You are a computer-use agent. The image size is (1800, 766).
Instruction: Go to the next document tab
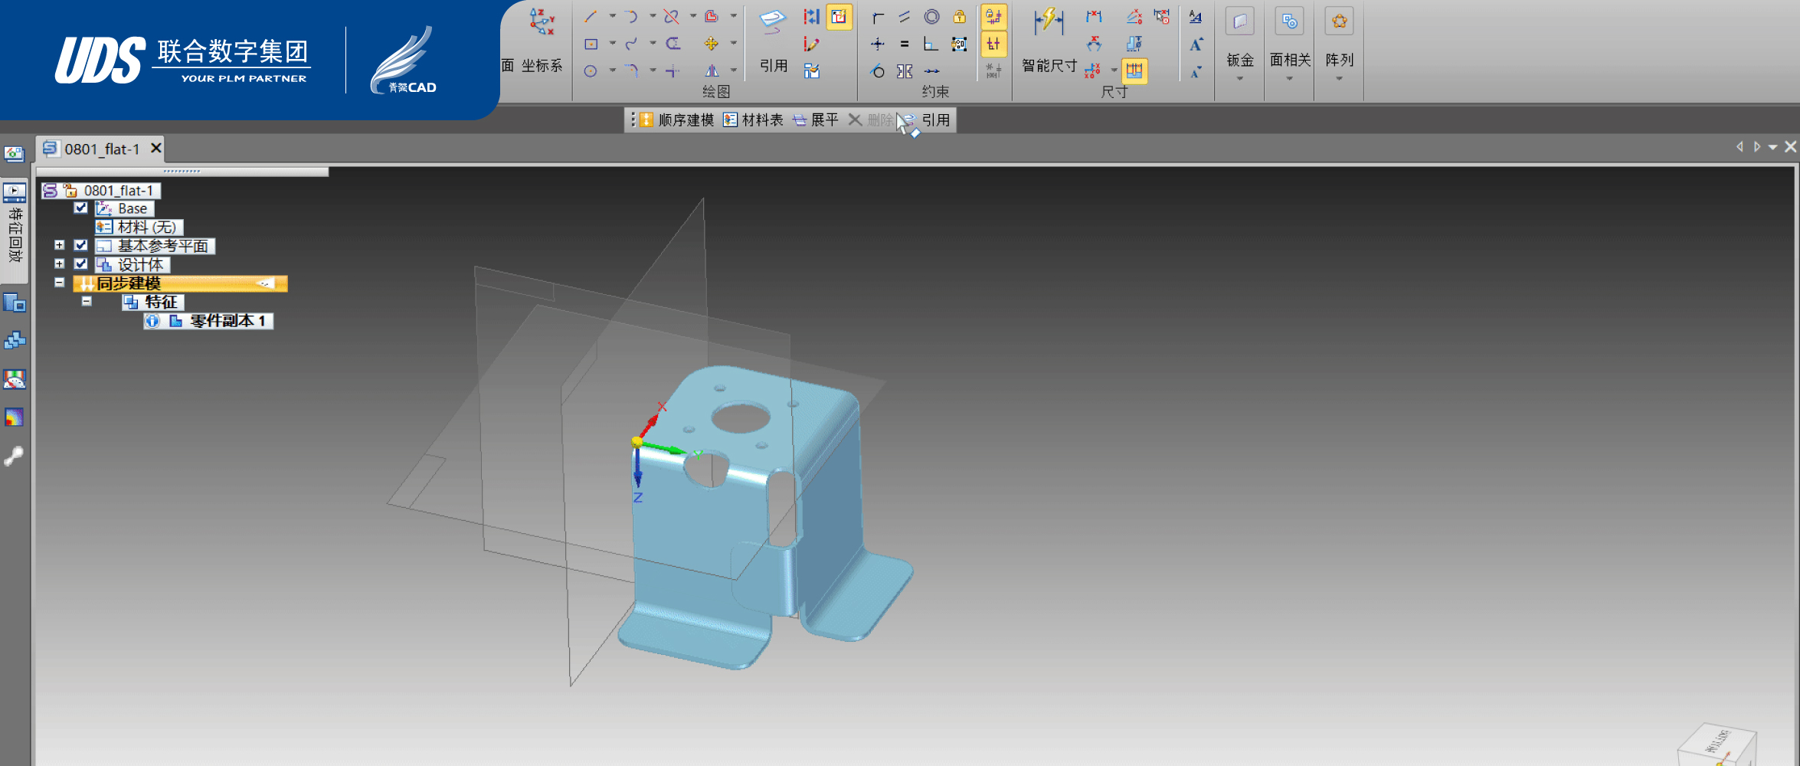pos(1756,147)
